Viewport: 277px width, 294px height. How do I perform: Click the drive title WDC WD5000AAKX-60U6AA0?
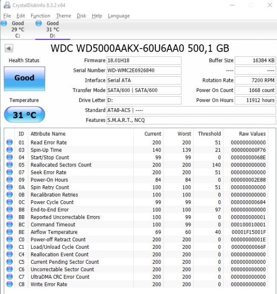[x=117, y=48]
